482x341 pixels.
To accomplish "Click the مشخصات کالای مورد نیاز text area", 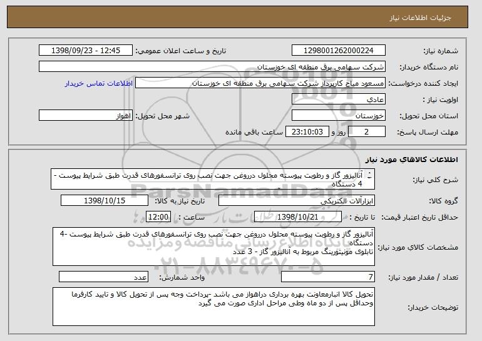I will click(x=213, y=247).
